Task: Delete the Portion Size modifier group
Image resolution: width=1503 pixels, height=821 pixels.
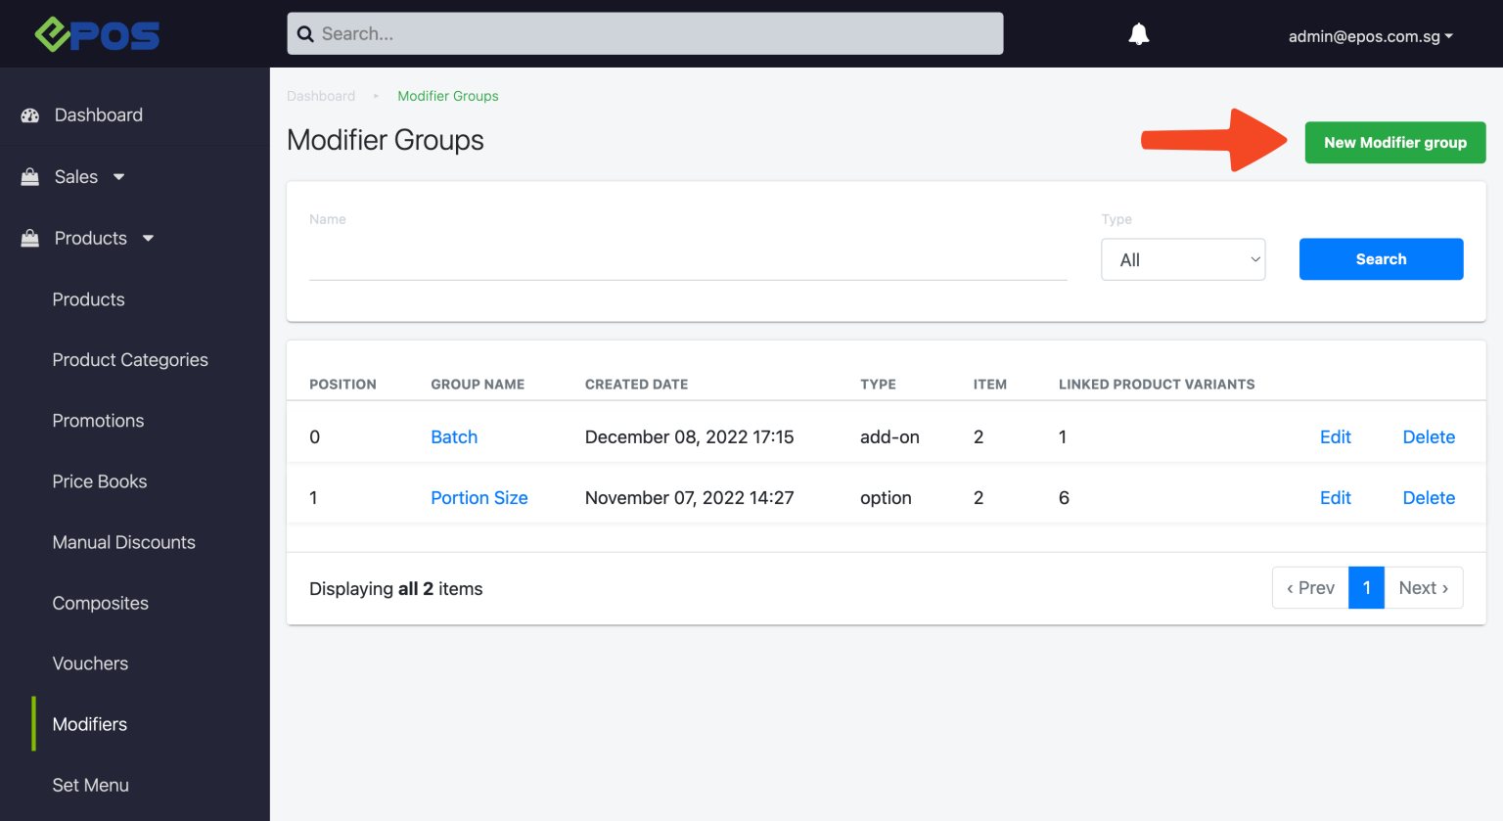Action: pyautogui.click(x=1428, y=498)
